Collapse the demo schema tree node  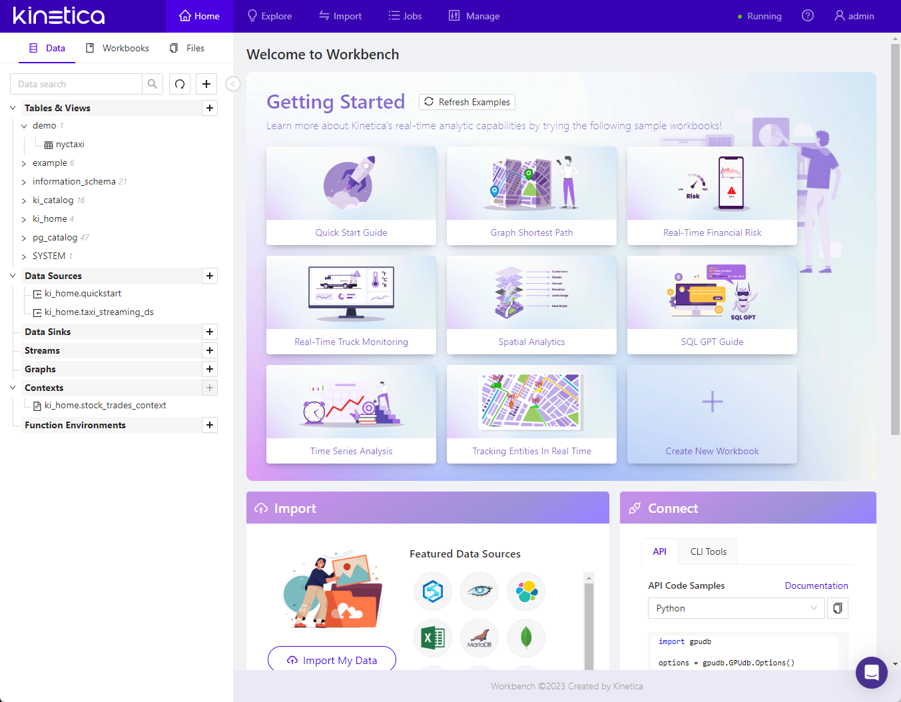pos(24,126)
